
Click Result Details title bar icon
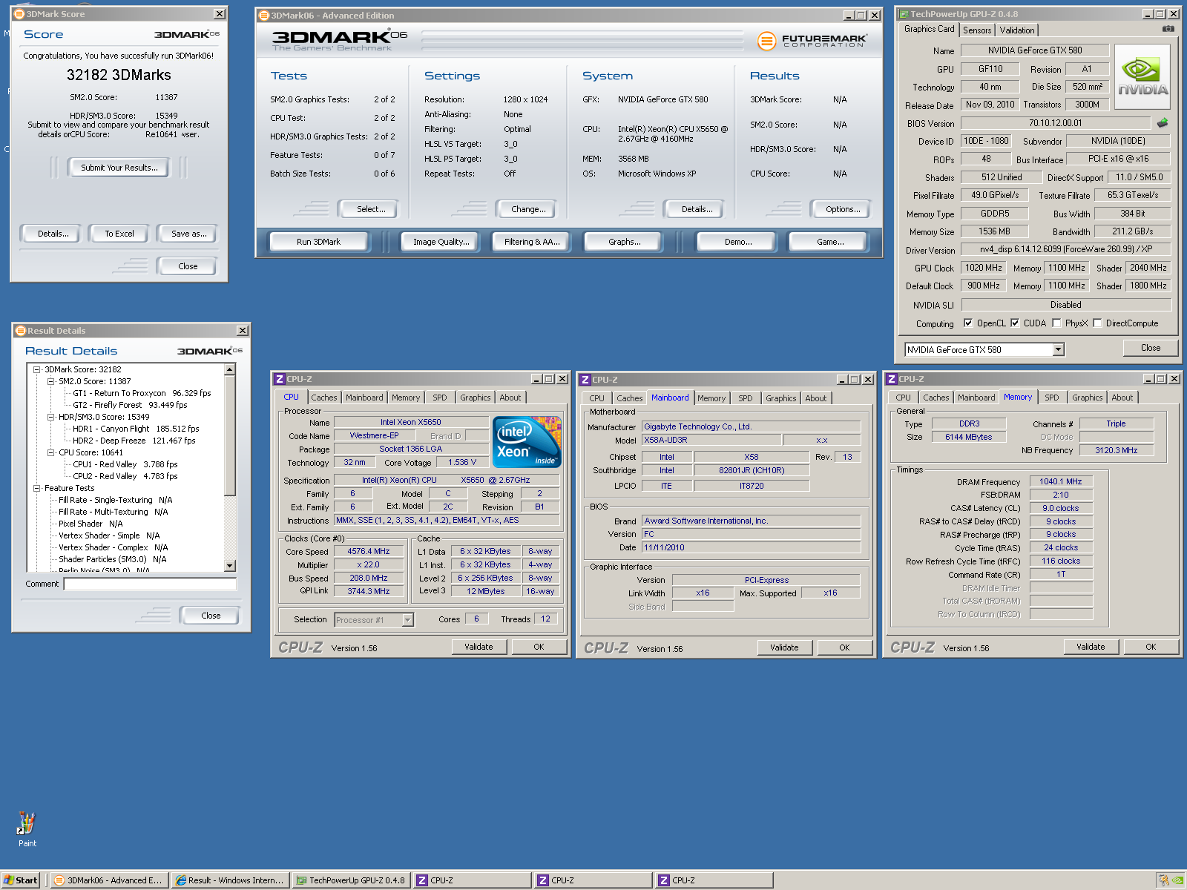[21, 331]
